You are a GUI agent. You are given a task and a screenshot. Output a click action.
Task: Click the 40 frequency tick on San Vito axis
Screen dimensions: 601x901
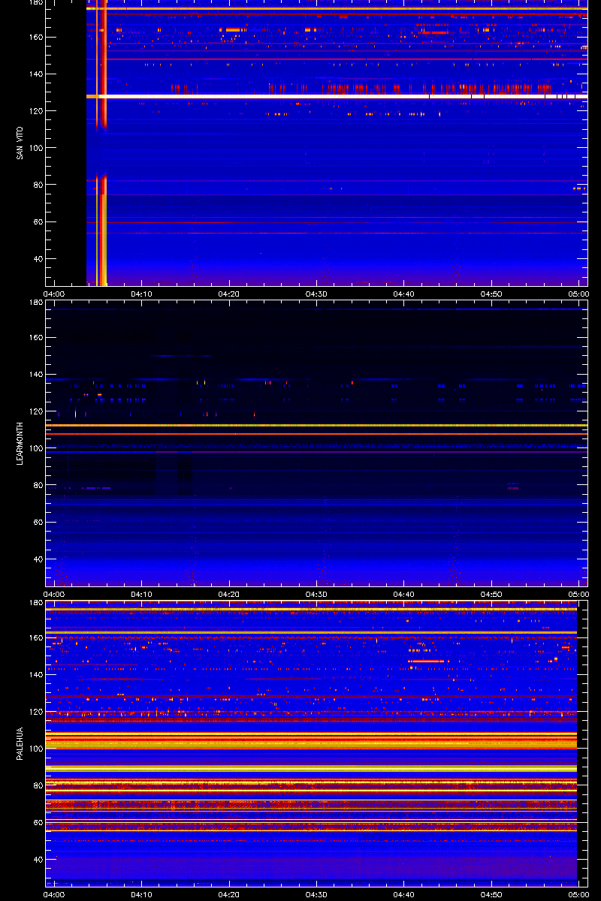[38, 259]
